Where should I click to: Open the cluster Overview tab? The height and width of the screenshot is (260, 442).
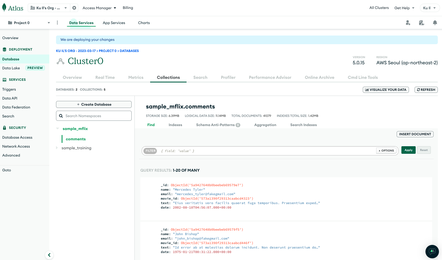tap(72, 77)
